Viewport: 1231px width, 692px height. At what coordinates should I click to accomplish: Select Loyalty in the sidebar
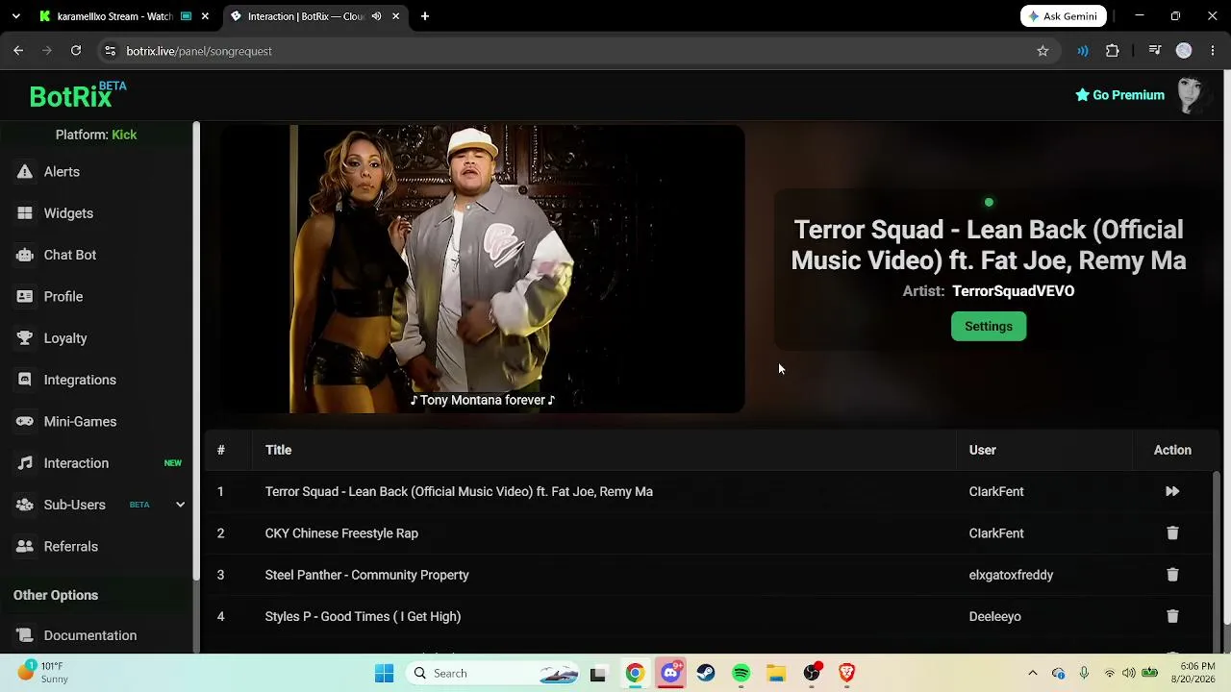65,338
